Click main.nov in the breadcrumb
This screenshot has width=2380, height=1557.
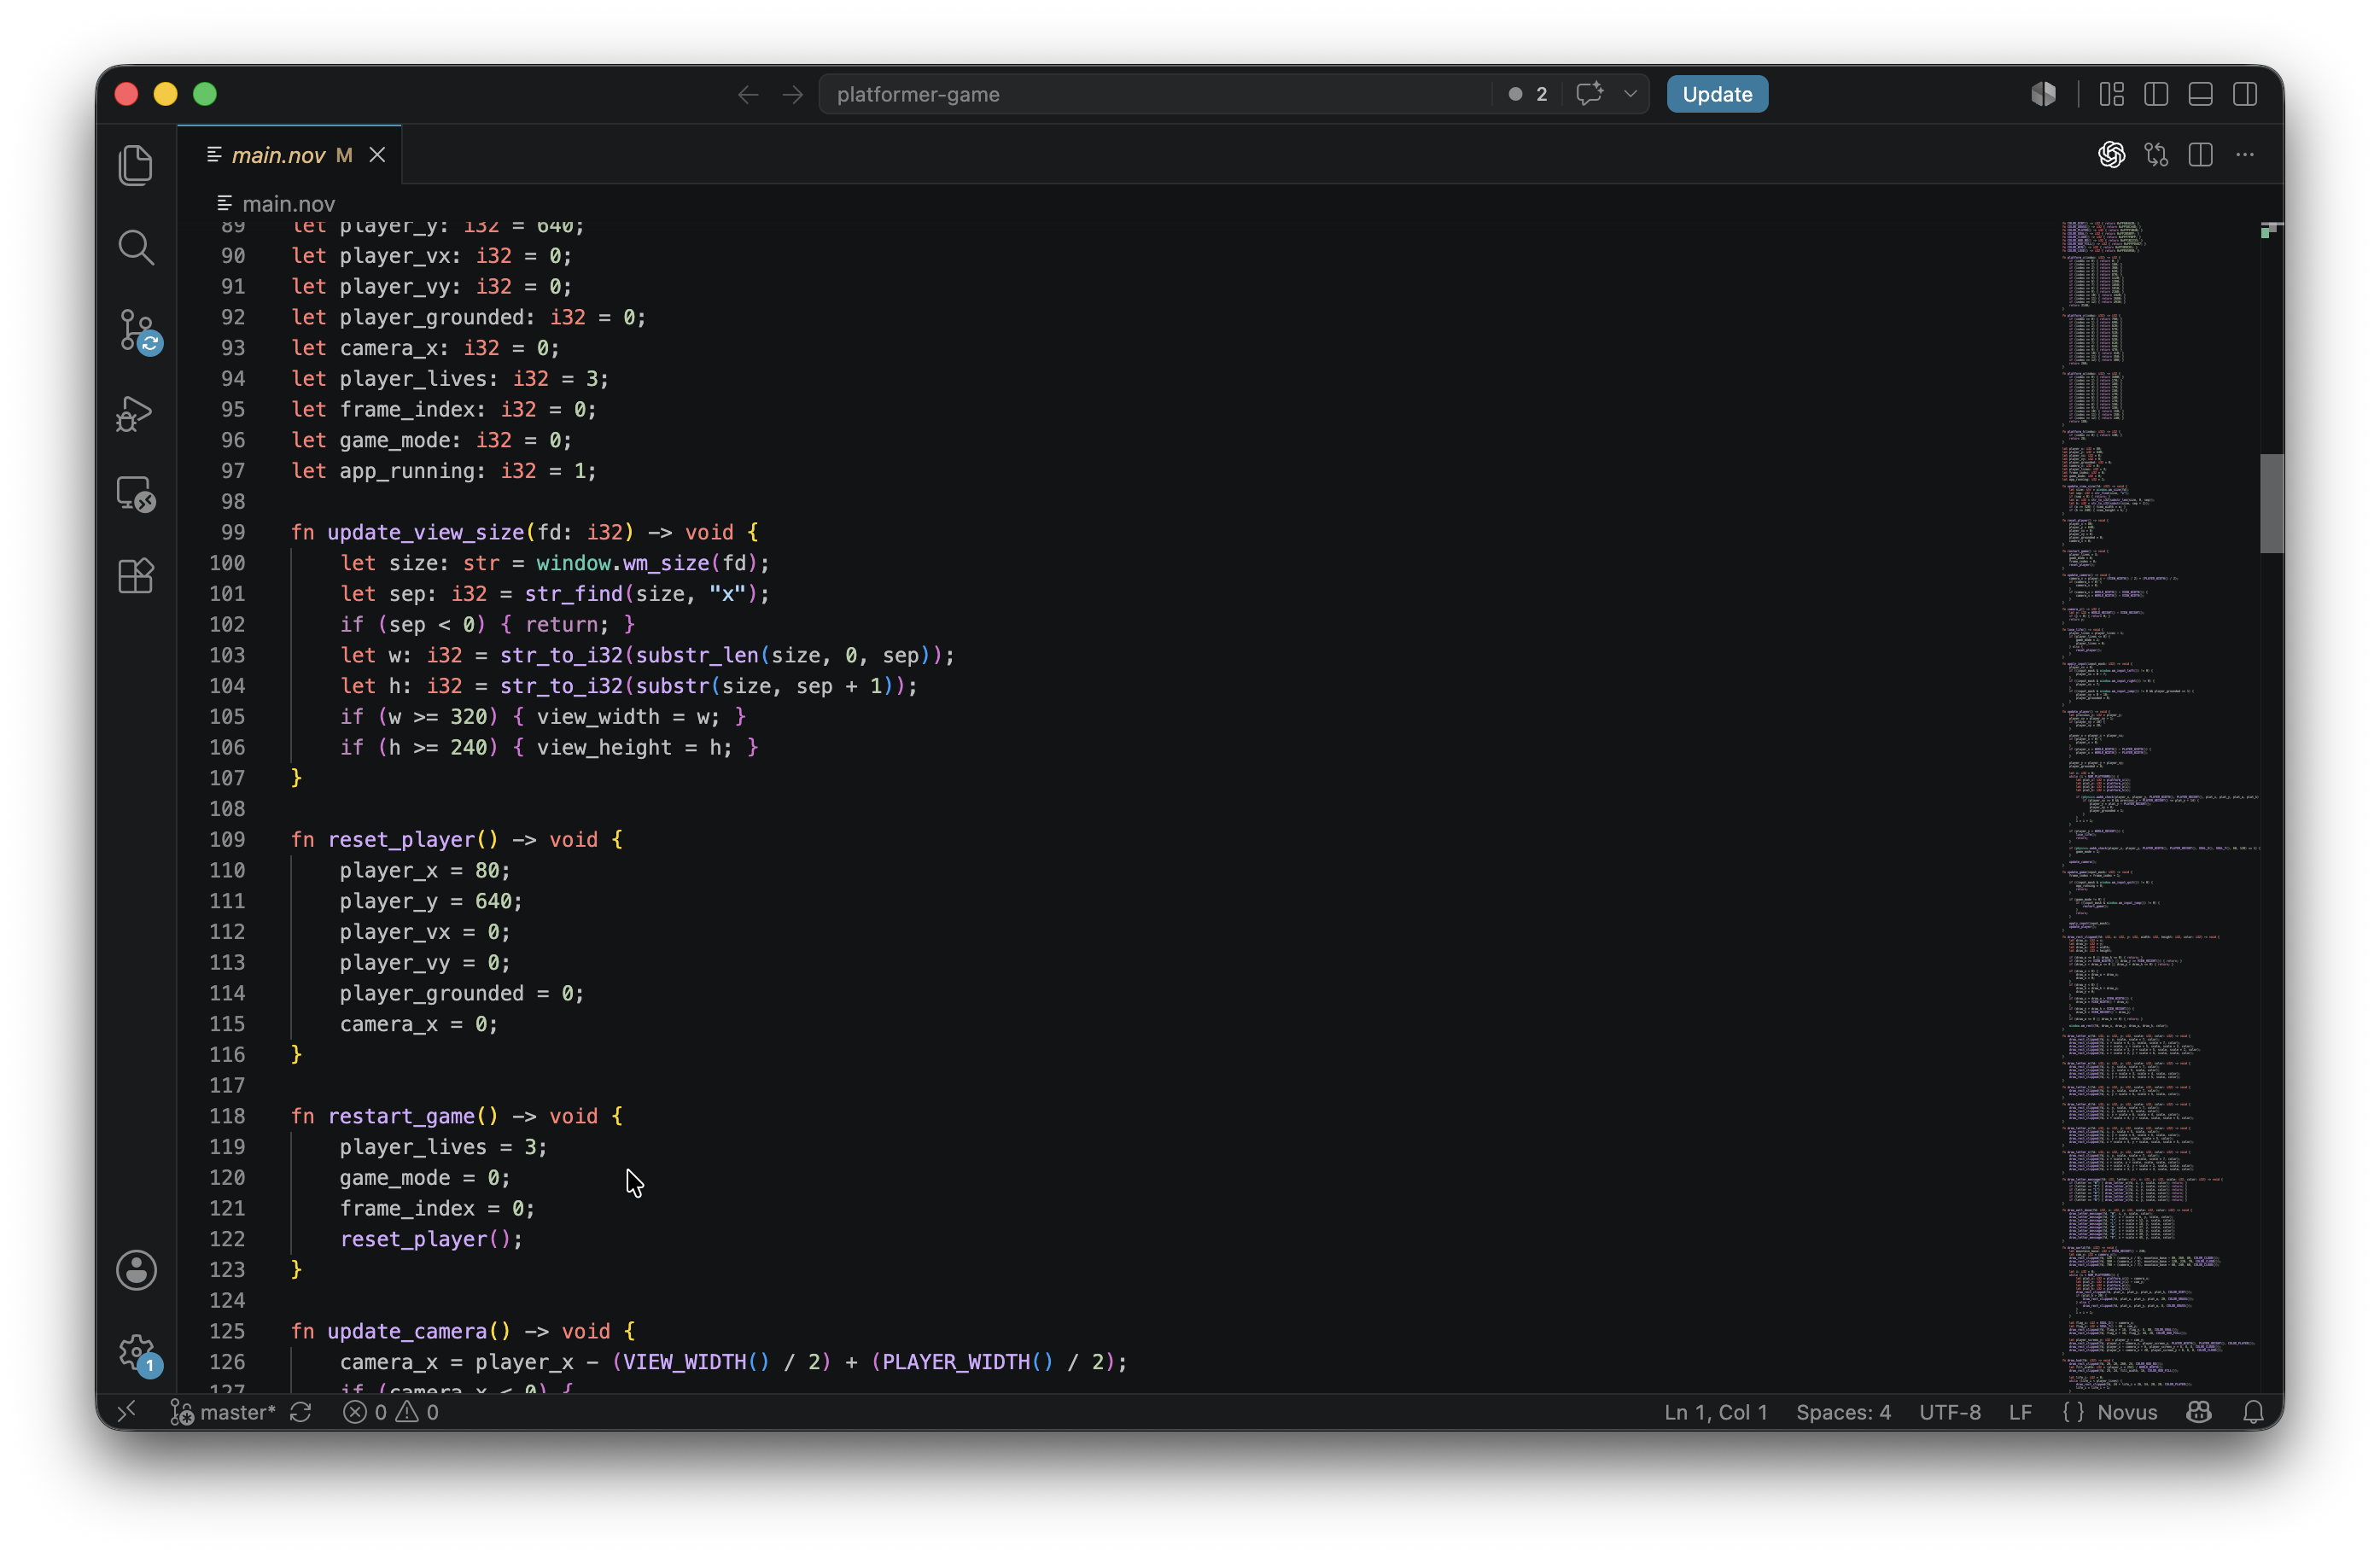coord(288,204)
